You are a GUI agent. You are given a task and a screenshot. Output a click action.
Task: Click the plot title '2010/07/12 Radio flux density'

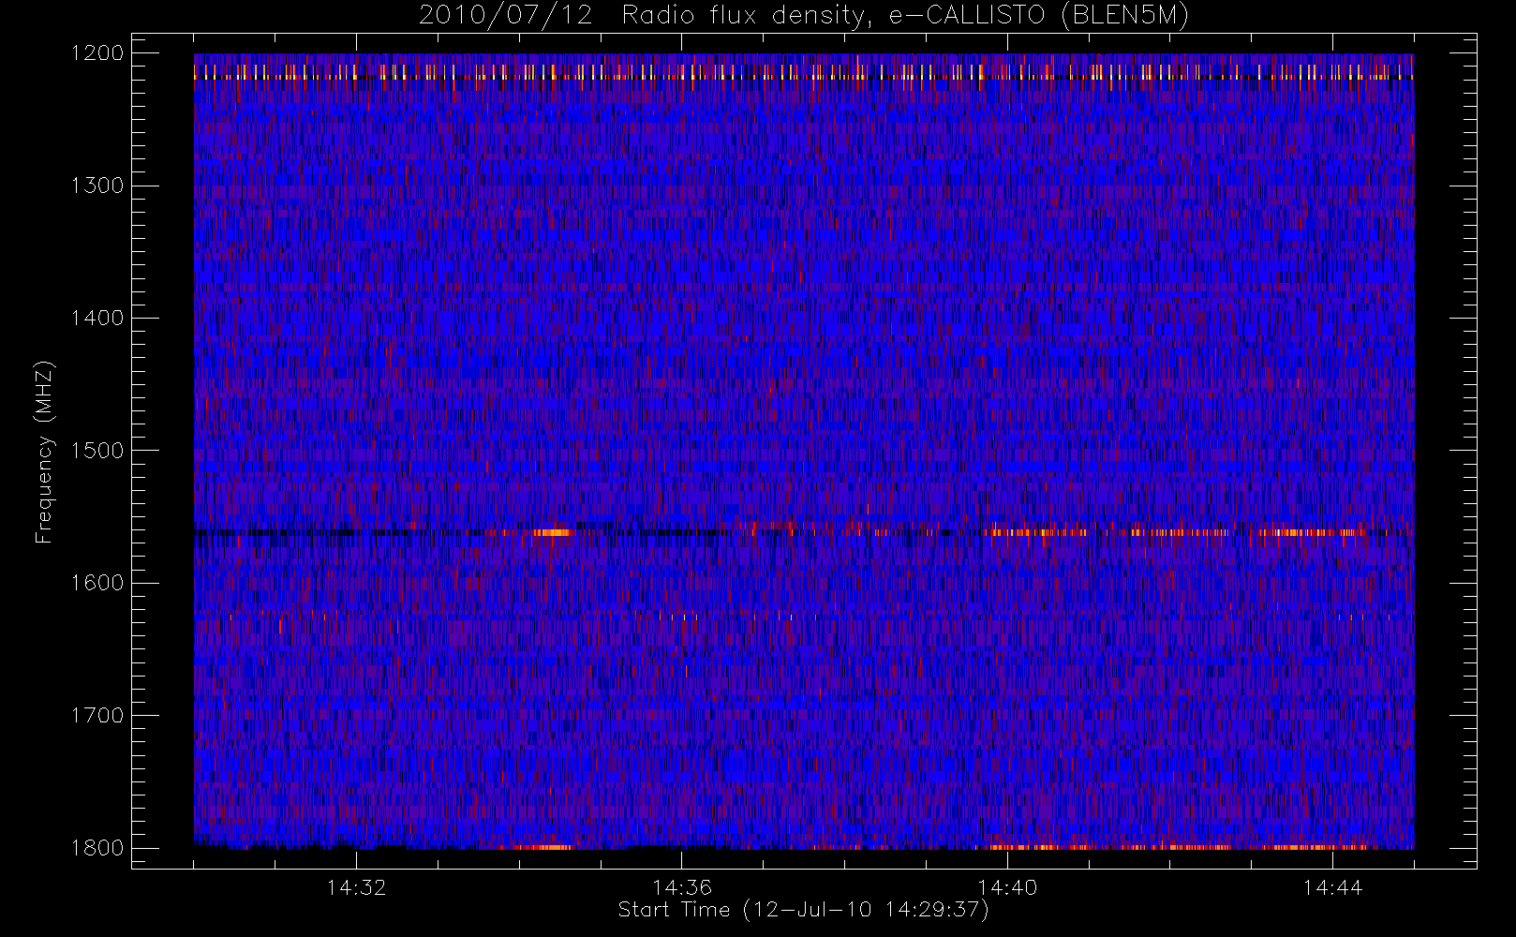click(804, 16)
